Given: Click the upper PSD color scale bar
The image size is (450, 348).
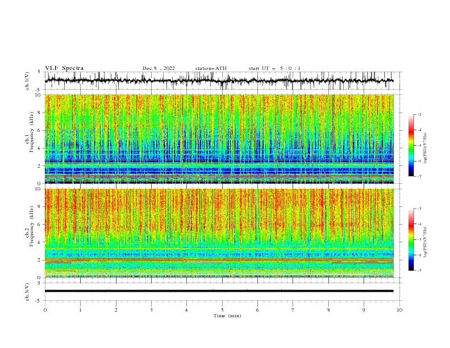Looking at the screenshot, I should [x=411, y=146].
